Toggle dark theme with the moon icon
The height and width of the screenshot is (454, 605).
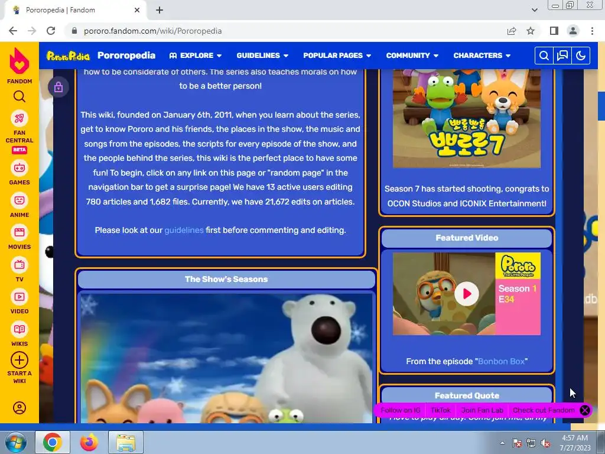point(581,56)
